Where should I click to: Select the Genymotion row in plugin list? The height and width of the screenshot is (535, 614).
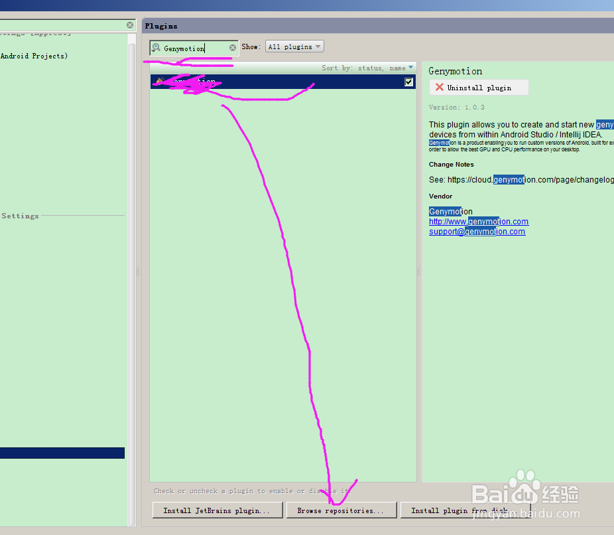pyautogui.click(x=283, y=82)
